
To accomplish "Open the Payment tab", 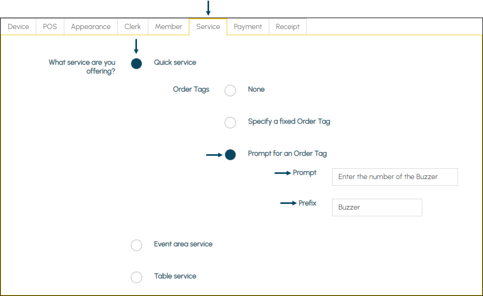I will pos(248,27).
